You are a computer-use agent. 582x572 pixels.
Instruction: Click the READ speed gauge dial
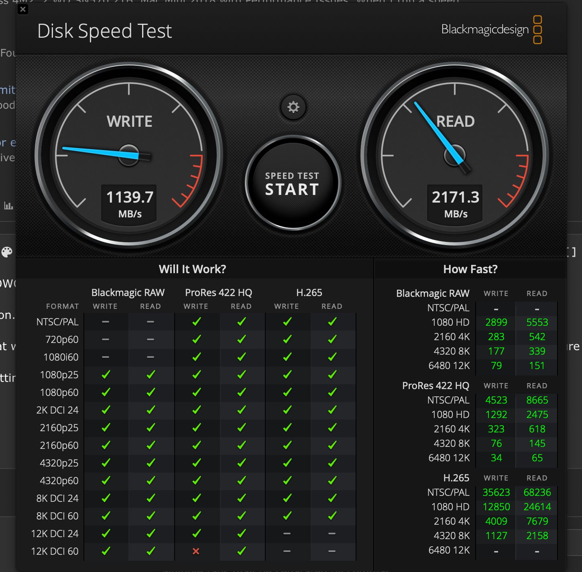(x=455, y=155)
